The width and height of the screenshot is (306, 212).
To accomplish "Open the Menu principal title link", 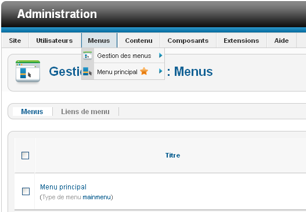I will pyautogui.click(x=63, y=187).
